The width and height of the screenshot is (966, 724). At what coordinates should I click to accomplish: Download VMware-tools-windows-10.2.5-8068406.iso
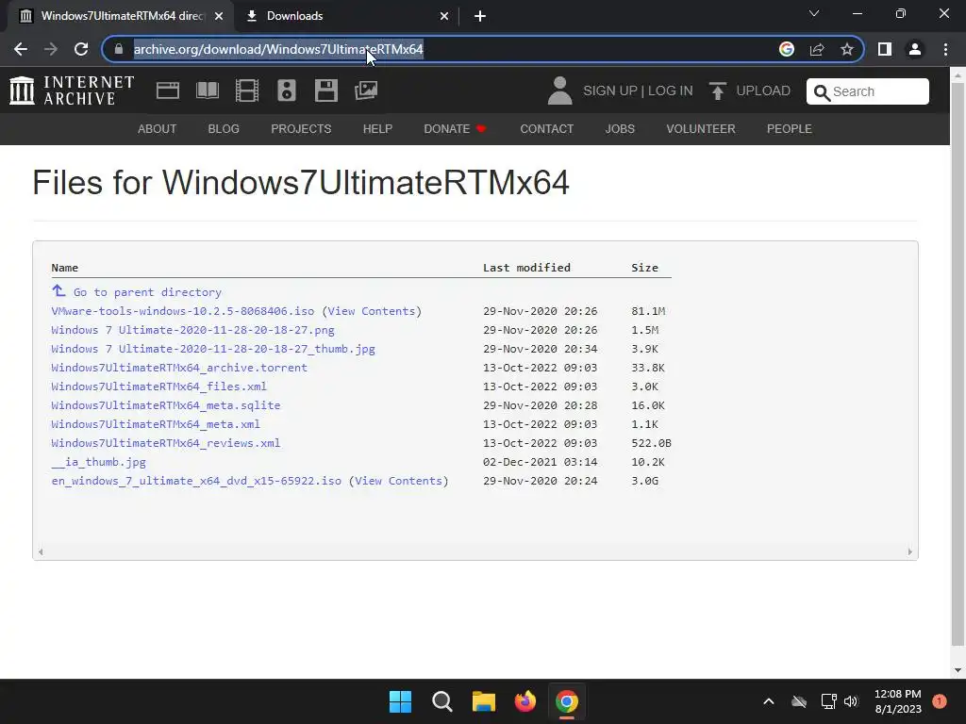point(182,311)
